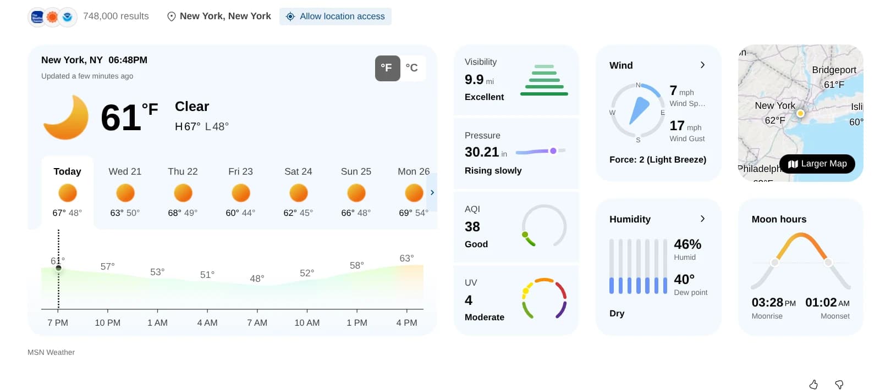This screenshot has width=891, height=390.
Task: Click the 7 mph wind speed value
Action: (681, 91)
